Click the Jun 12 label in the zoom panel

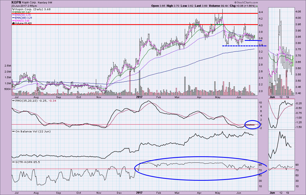click(280, 193)
